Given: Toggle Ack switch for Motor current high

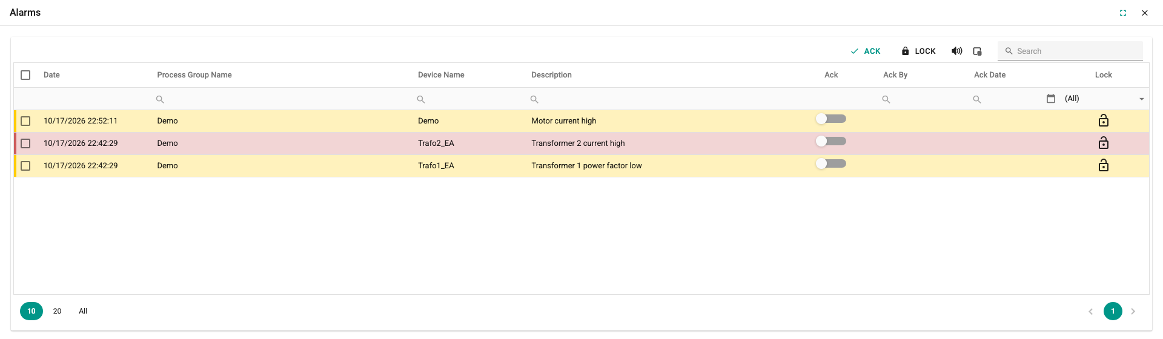Looking at the screenshot, I should pos(831,119).
